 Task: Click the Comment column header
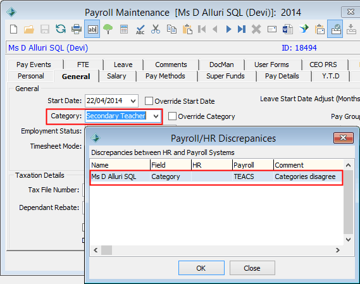click(x=309, y=165)
